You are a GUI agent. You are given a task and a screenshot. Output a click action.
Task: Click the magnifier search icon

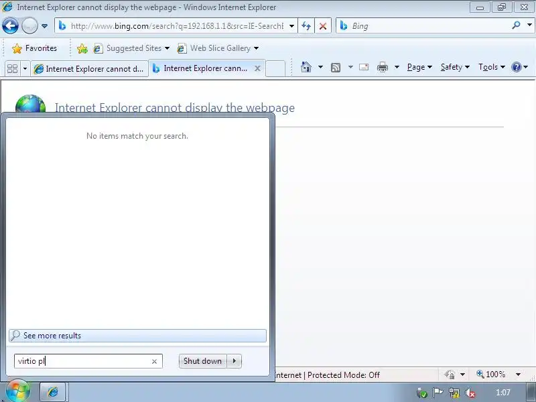click(516, 25)
